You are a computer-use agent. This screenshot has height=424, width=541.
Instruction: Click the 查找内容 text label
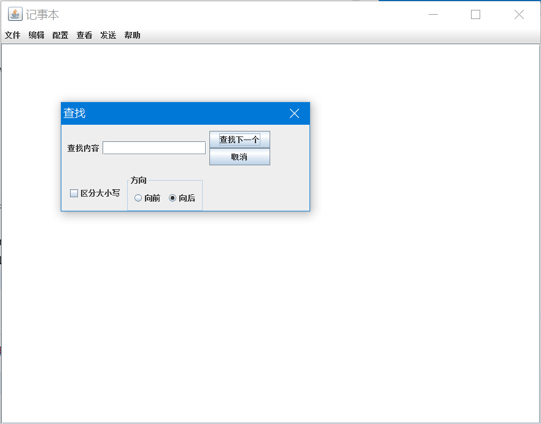tap(82, 147)
